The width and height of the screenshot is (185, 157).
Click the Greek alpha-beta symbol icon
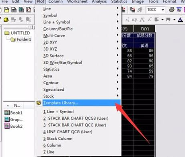[134, 20]
